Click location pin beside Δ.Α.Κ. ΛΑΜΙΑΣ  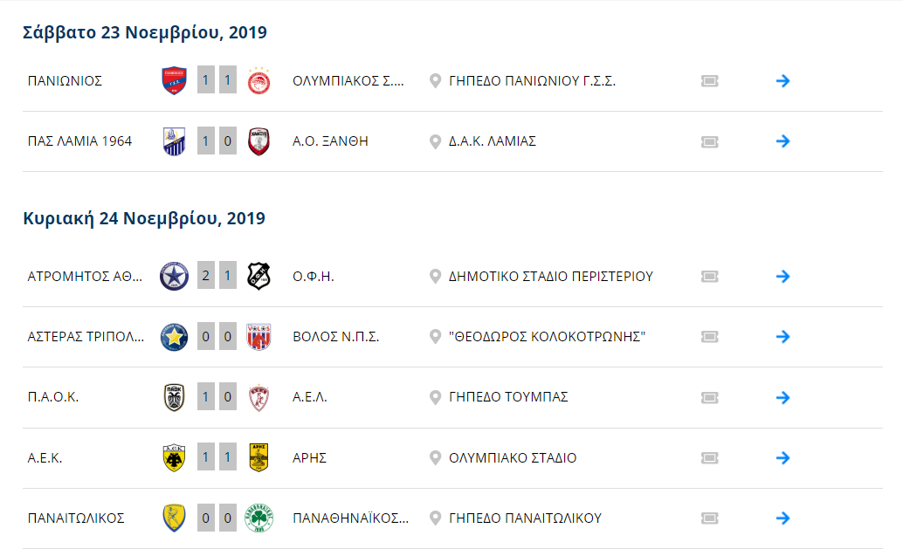coord(436,141)
